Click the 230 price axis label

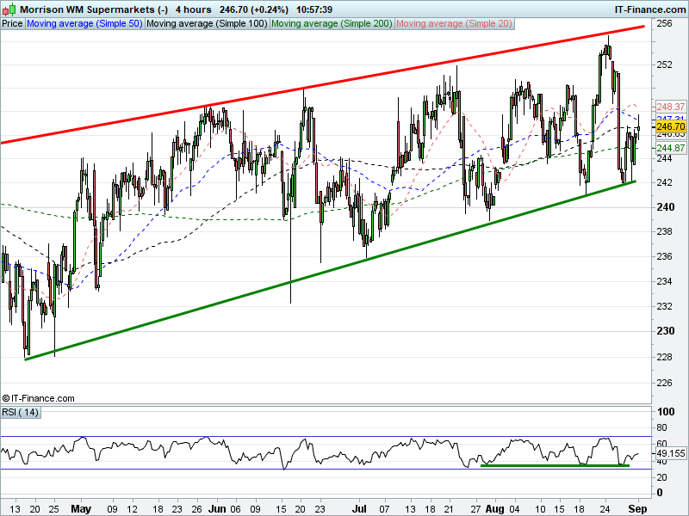click(665, 331)
